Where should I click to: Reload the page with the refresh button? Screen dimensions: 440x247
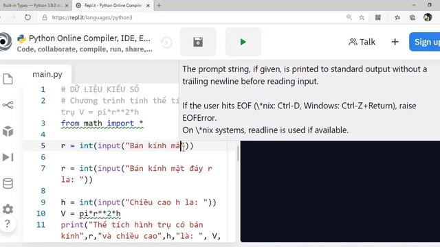click(27, 17)
